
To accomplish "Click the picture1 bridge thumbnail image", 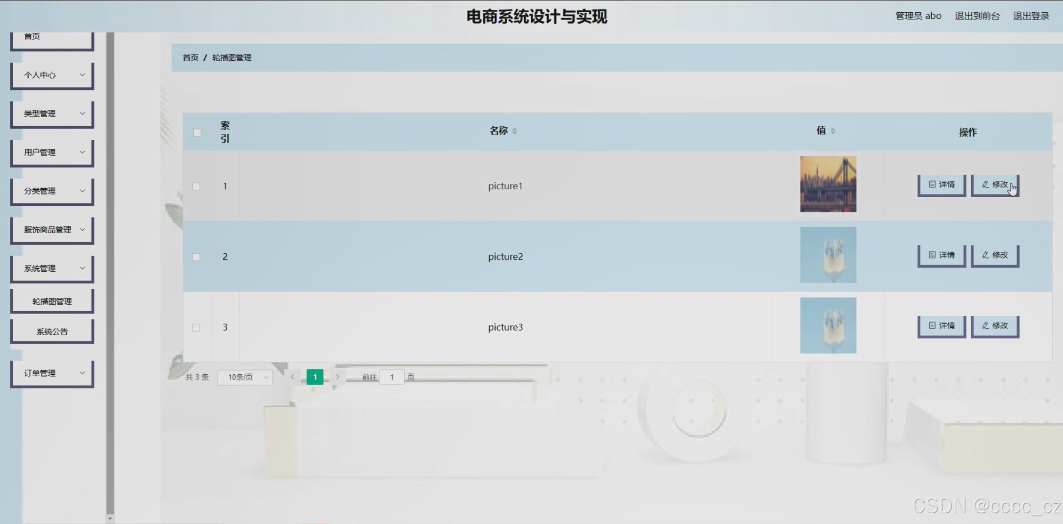I will (x=828, y=184).
